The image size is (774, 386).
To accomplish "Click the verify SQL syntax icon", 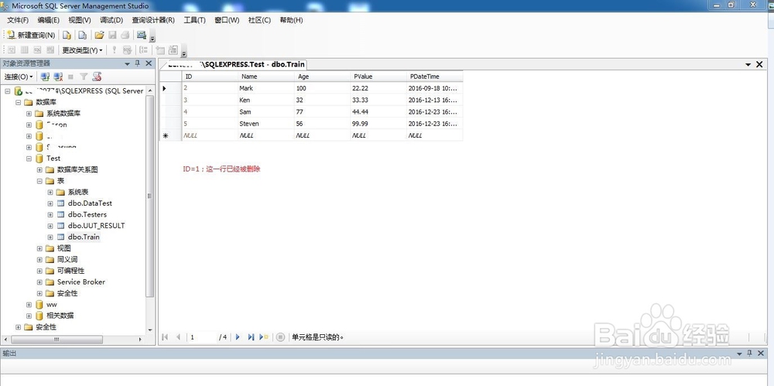I will click(127, 50).
